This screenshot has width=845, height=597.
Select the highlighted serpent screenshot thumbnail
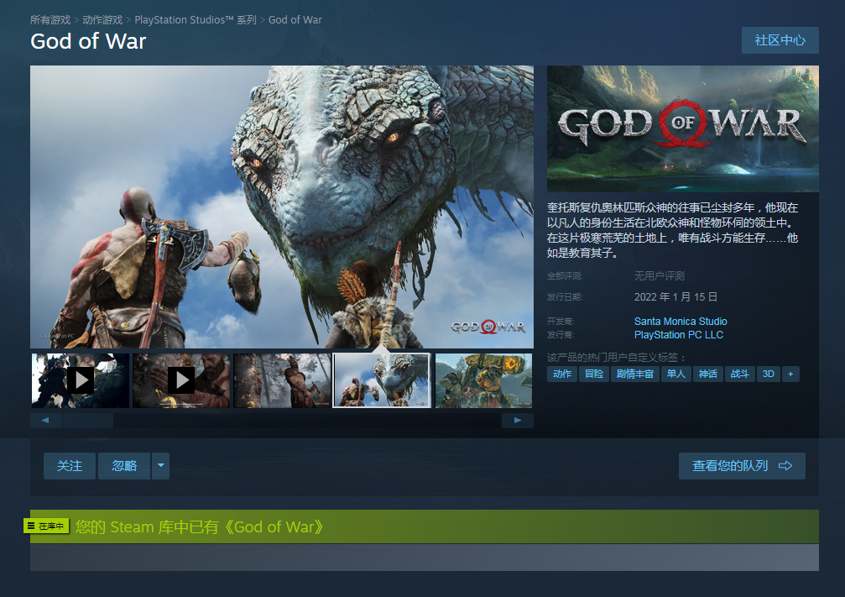382,380
